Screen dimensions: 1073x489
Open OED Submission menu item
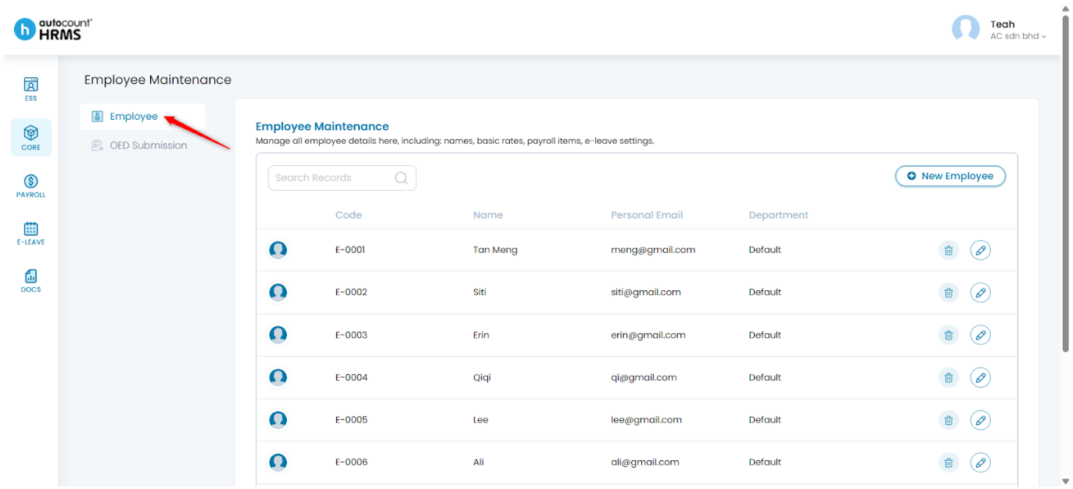point(139,146)
